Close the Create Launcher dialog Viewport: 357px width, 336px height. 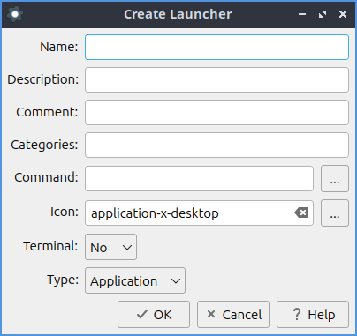tap(343, 14)
